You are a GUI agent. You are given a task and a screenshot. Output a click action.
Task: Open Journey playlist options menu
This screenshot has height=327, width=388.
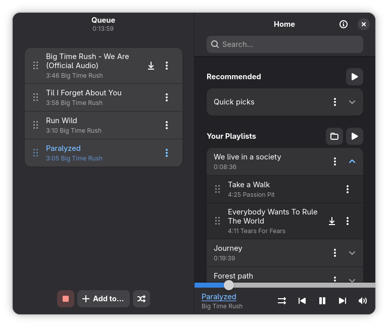pyautogui.click(x=335, y=253)
